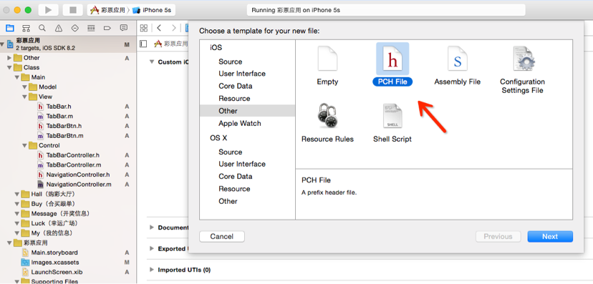Viewport: 593px width, 284px height.
Task: Choose iPhone 5s device in scheme selector
Action: 153,10
